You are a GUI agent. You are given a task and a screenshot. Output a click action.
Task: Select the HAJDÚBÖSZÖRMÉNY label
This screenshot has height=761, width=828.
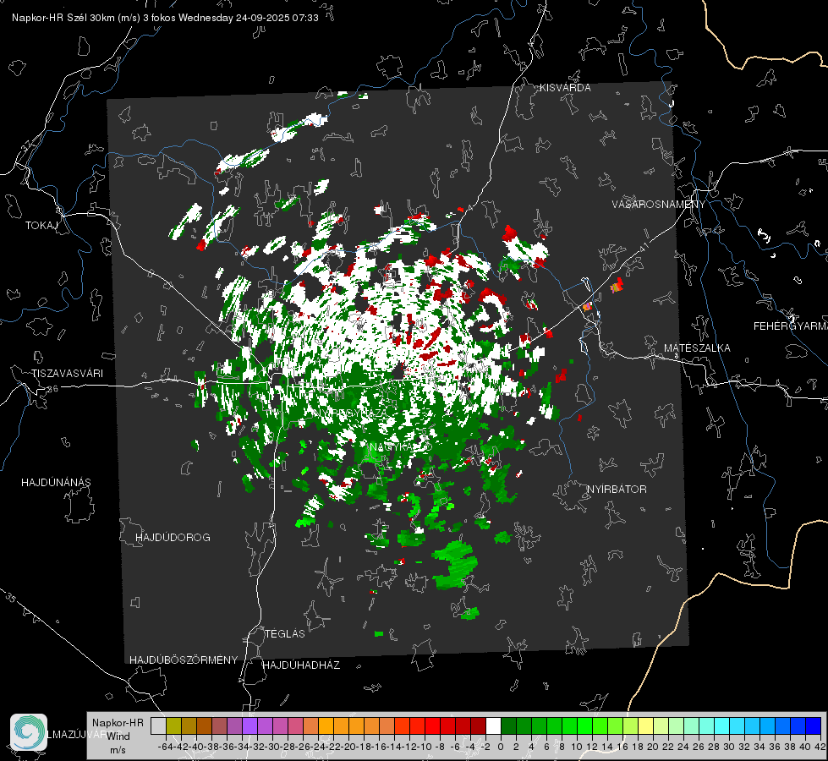click(184, 660)
